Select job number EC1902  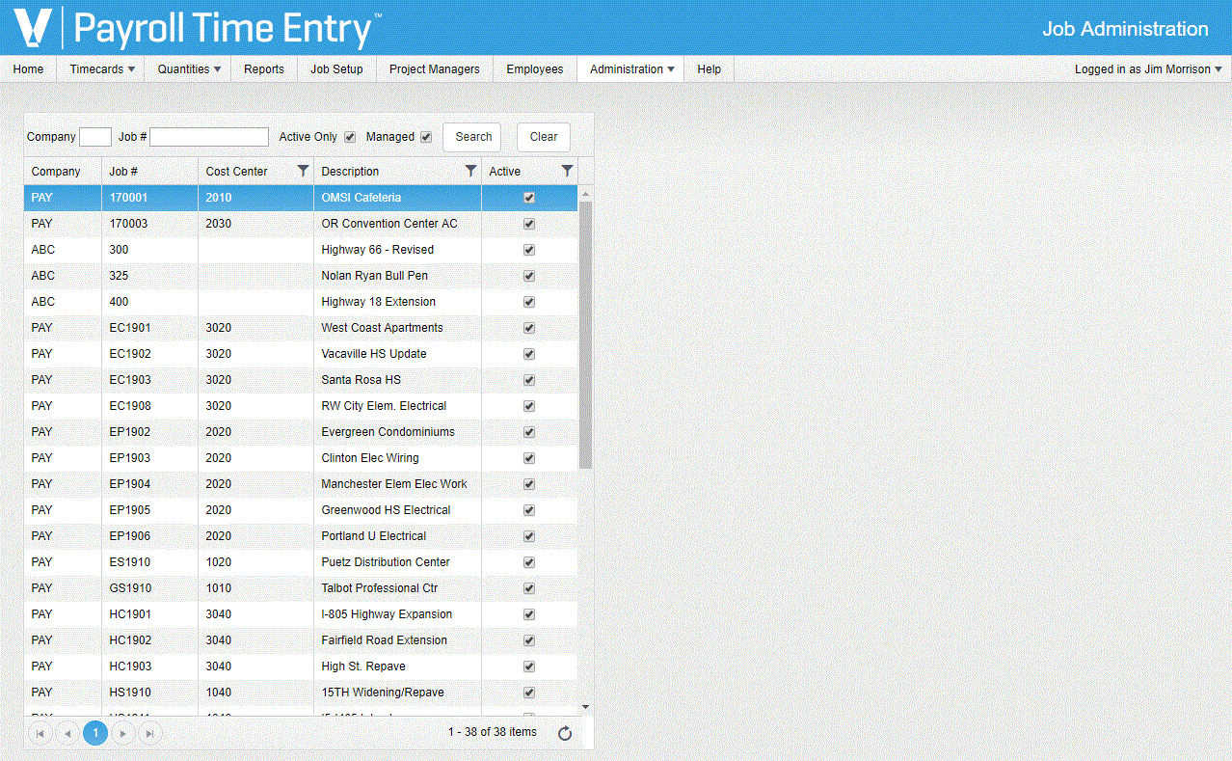click(149, 354)
